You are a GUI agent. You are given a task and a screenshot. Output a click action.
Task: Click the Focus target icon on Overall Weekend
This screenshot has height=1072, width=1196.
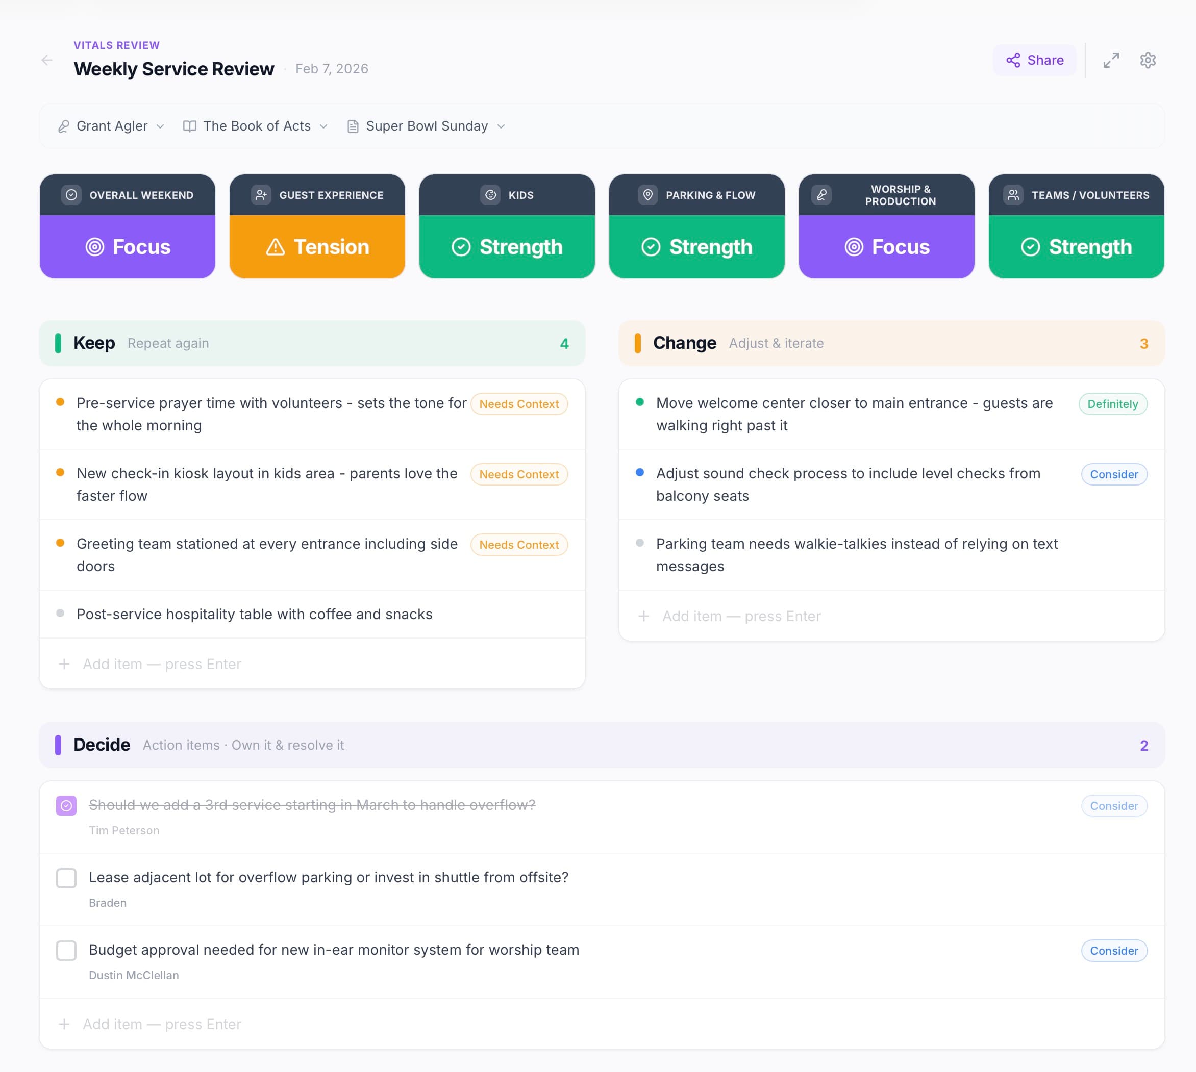[95, 247]
